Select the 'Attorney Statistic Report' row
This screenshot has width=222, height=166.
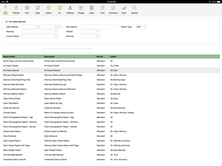[111, 94]
